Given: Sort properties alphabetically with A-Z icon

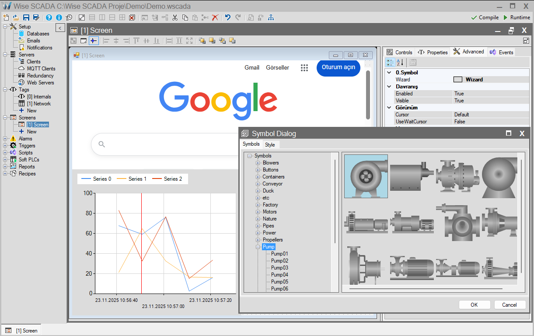Looking at the screenshot, I should point(400,63).
